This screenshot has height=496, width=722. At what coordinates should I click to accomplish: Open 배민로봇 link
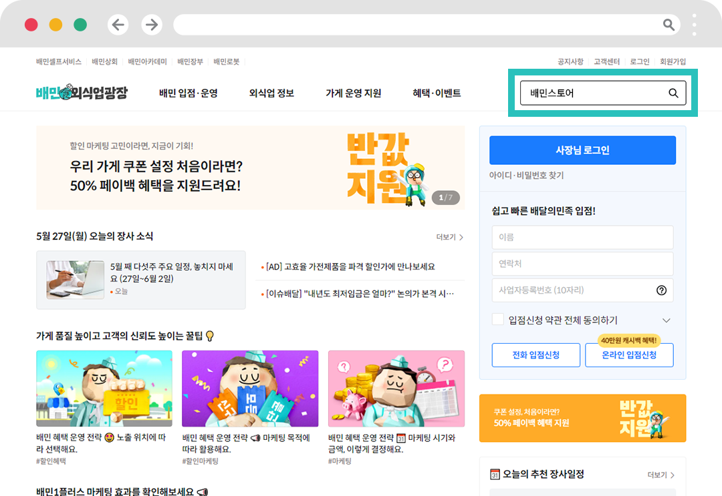click(x=226, y=61)
